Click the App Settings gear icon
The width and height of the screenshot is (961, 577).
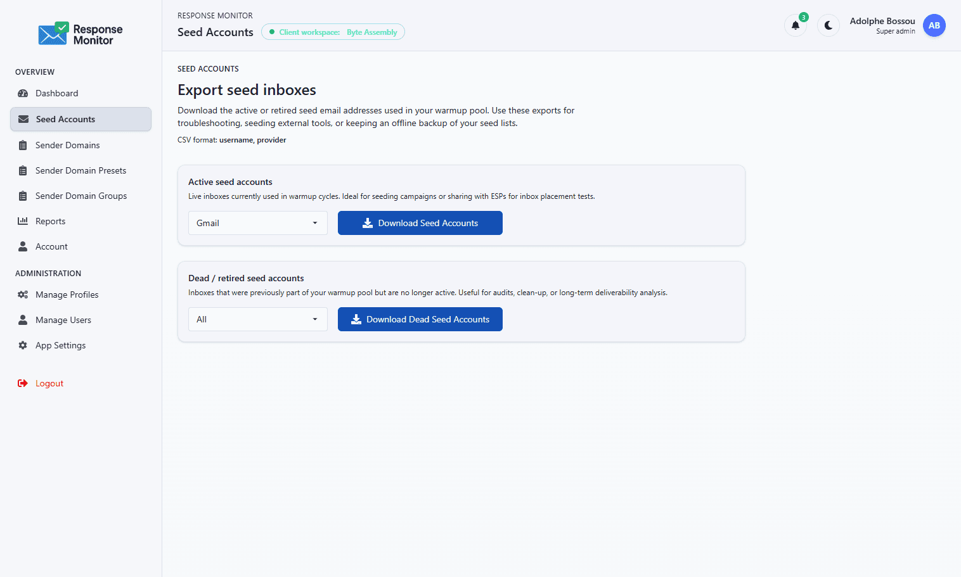pos(22,345)
